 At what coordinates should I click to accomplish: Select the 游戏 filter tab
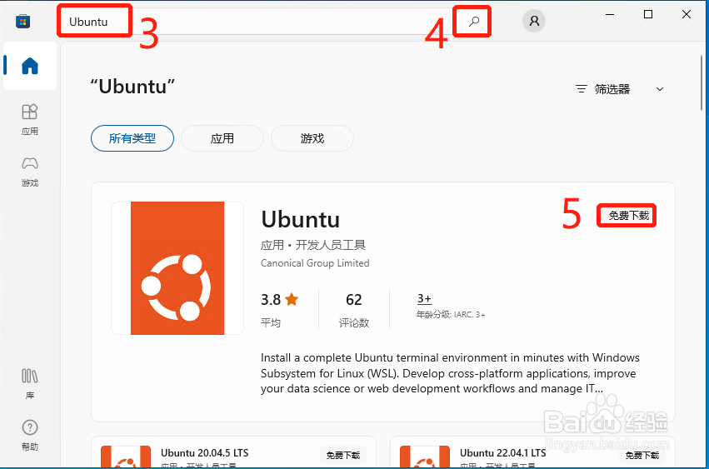[x=312, y=138]
